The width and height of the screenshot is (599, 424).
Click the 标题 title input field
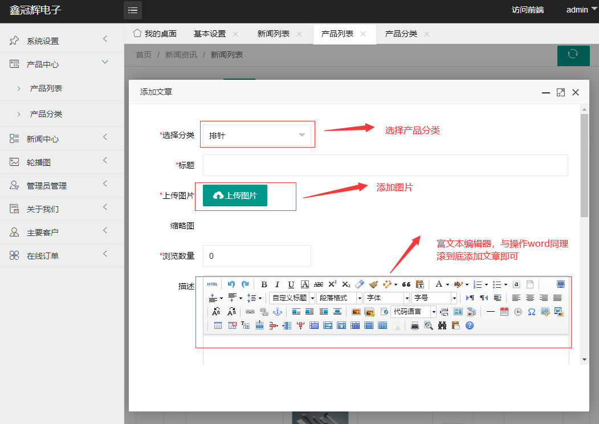point(385,165)
